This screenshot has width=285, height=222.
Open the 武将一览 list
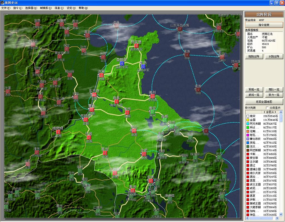[x=254, y=95]
